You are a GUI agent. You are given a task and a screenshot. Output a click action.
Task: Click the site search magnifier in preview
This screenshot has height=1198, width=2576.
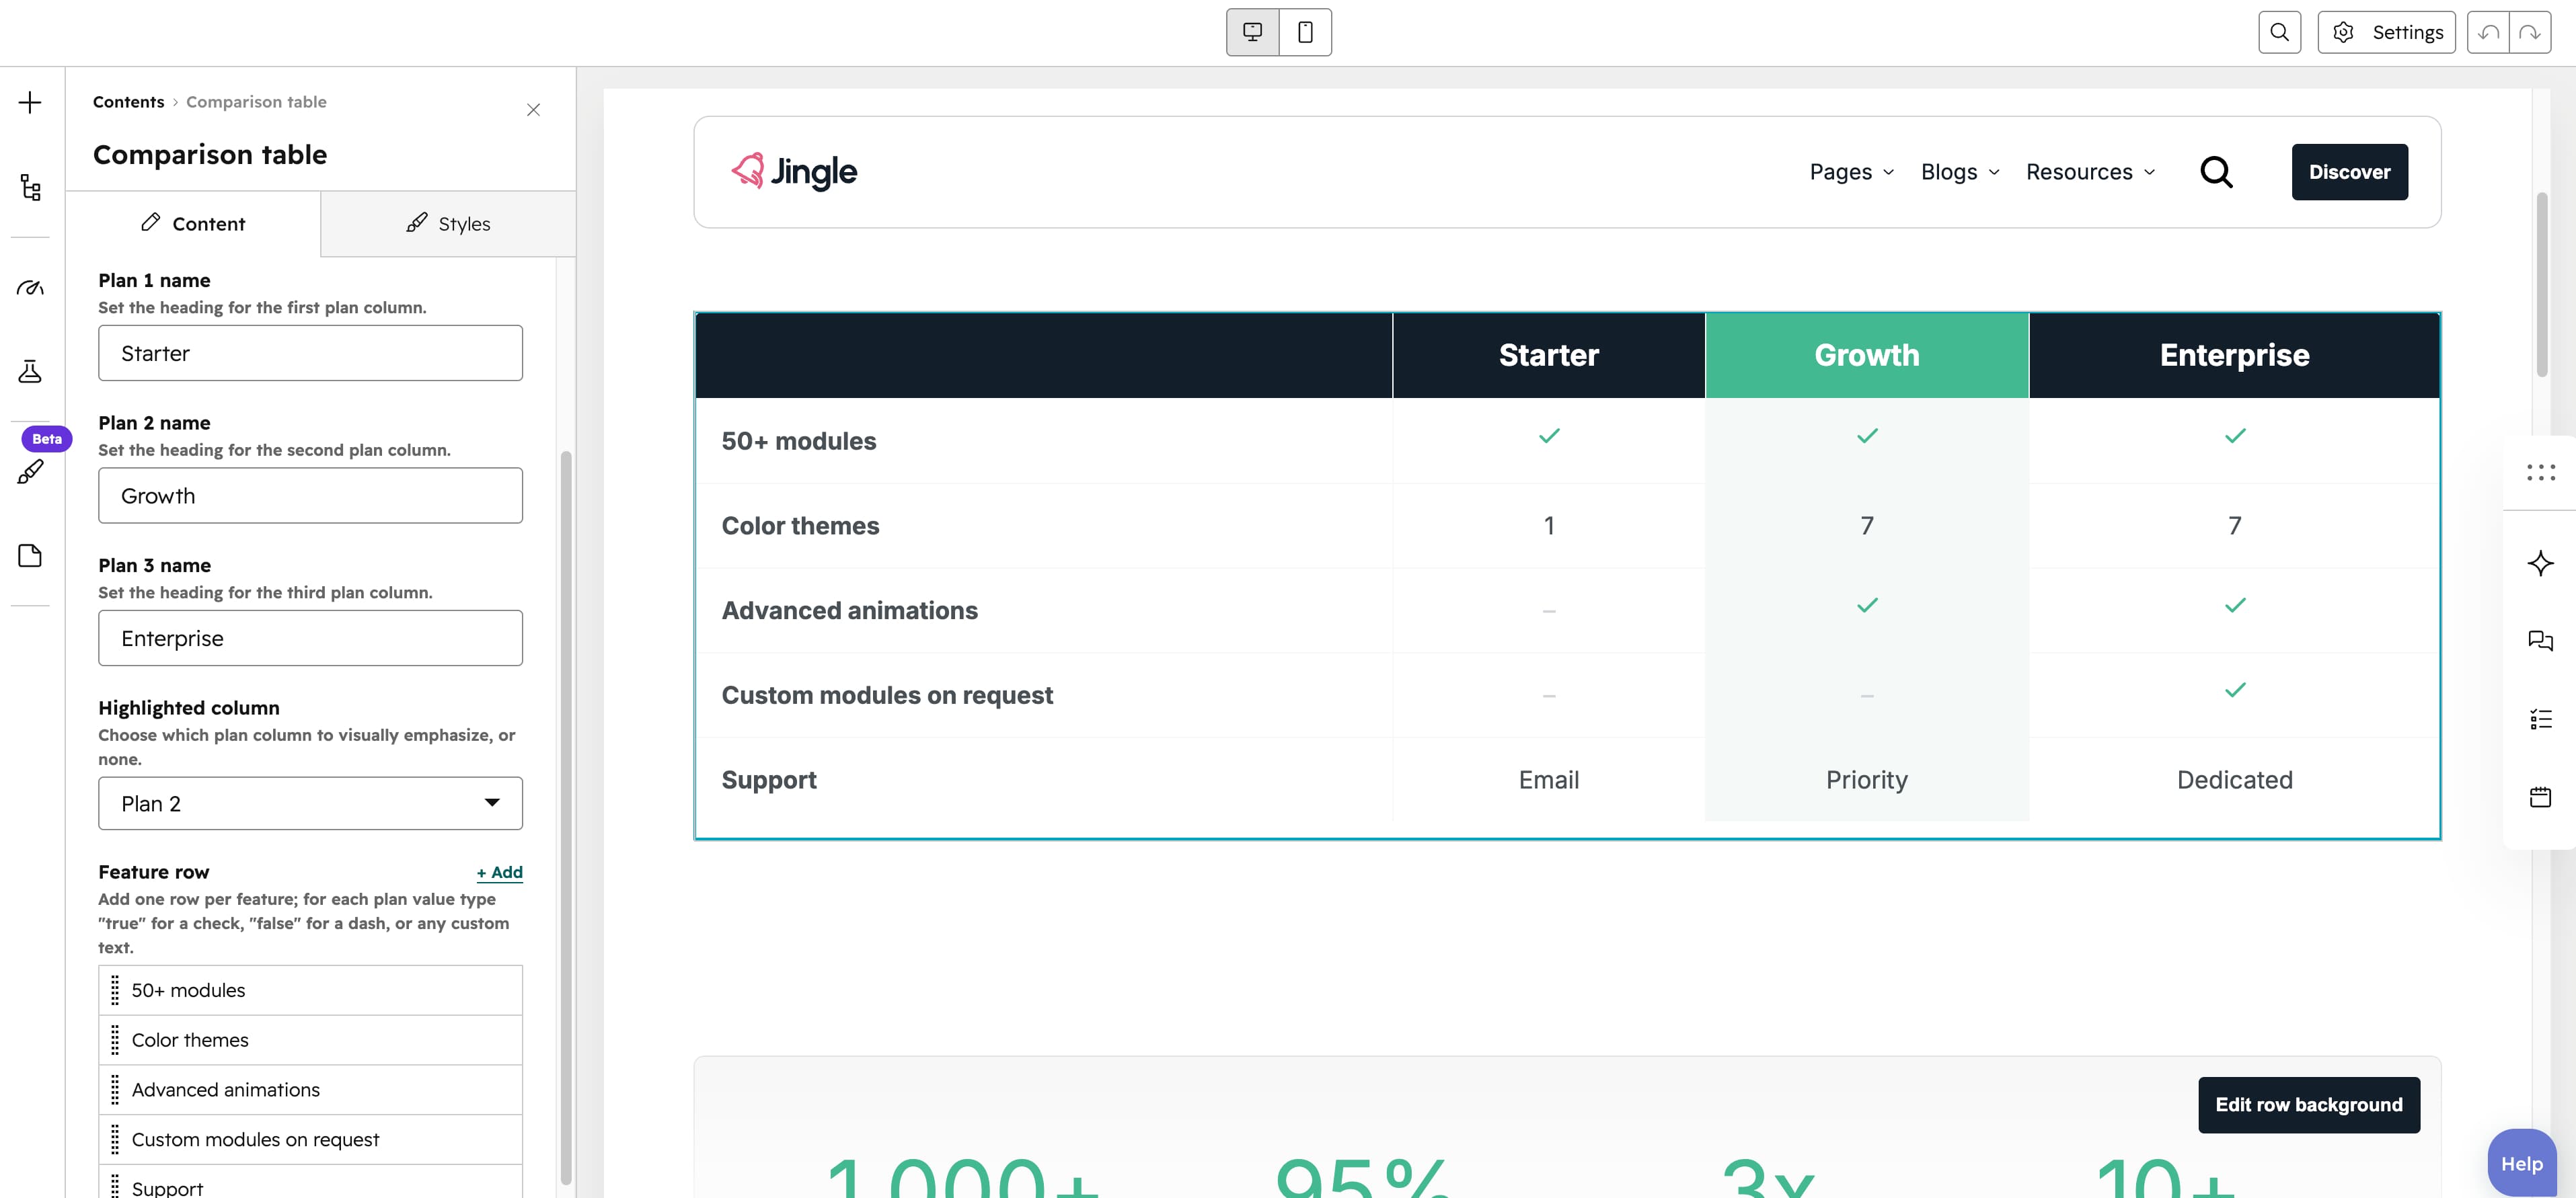point(2216,172)
